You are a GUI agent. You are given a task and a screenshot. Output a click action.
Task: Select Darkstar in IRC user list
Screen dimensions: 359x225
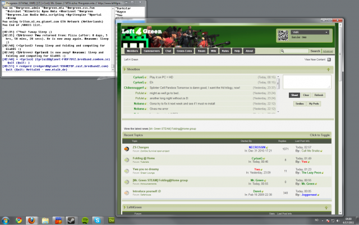coord(123,8)
